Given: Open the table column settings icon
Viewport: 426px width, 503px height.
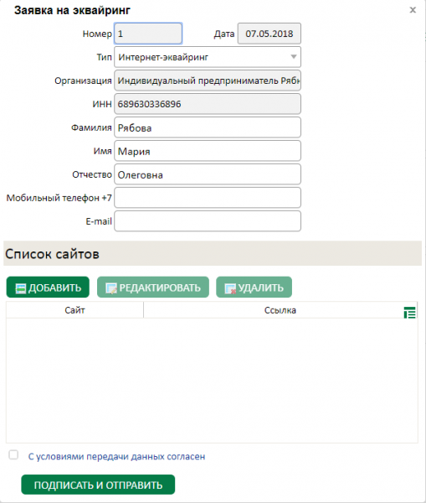Looking at the screenshot, I should (x=409, y=313).
